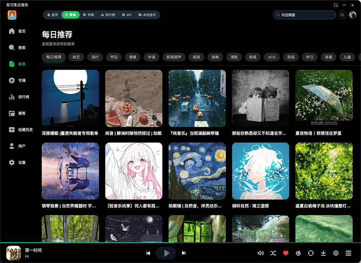Play the current song
Screen dimensions: 361x263
point(166,253)
